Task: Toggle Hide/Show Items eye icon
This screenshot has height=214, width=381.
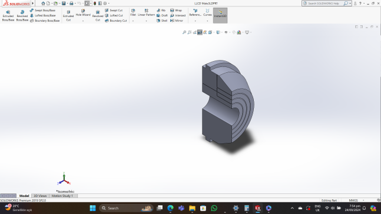Action: pos(226,32)
